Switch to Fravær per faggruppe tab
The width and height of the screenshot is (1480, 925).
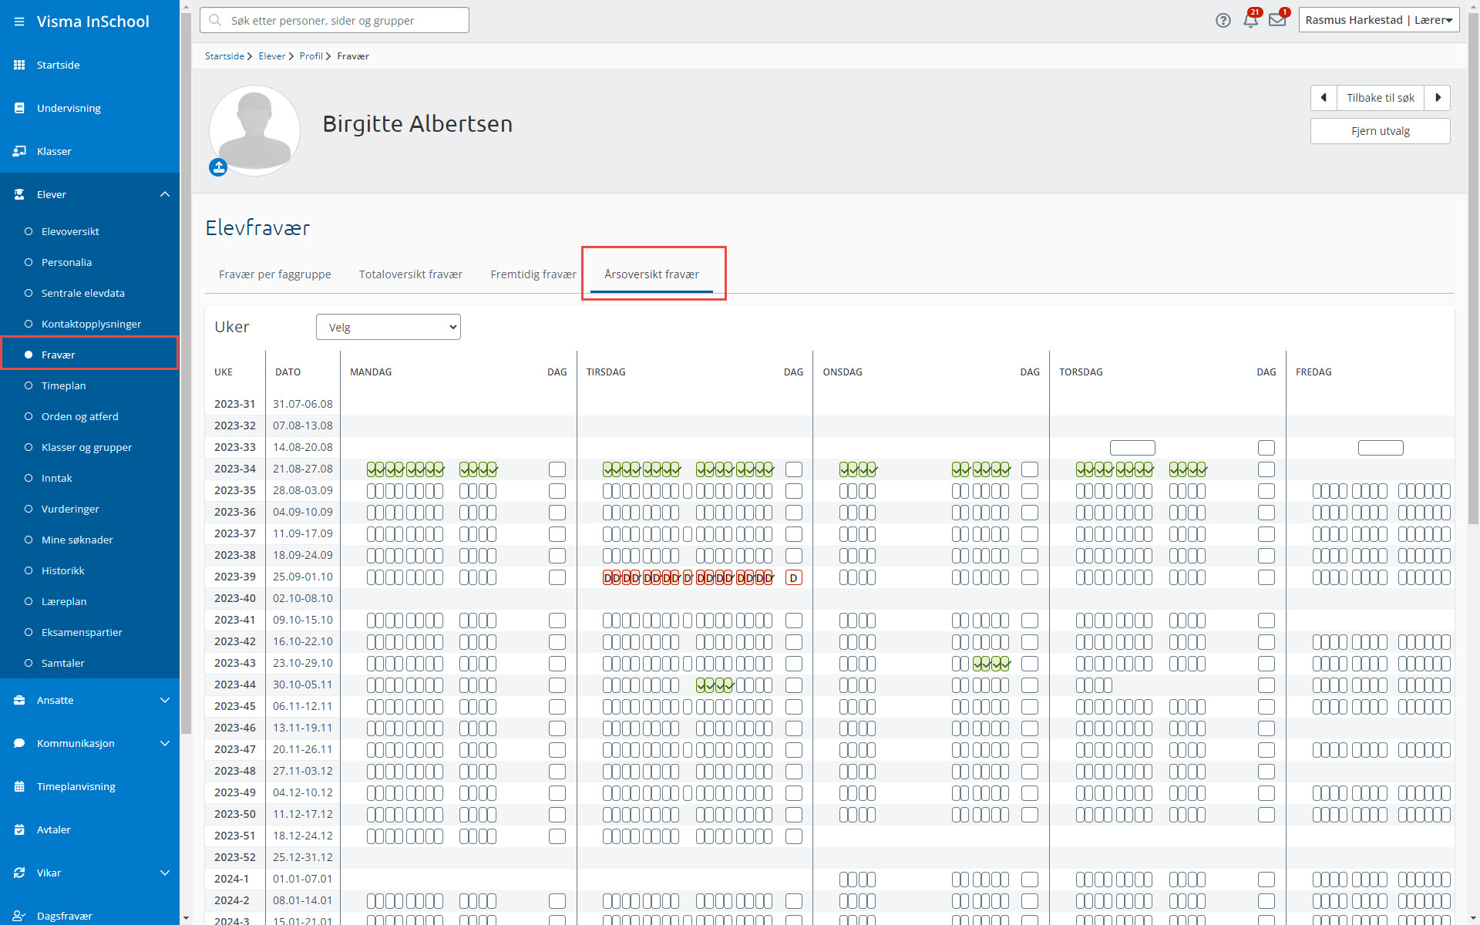pyautogui.click(x=275, y=274)
